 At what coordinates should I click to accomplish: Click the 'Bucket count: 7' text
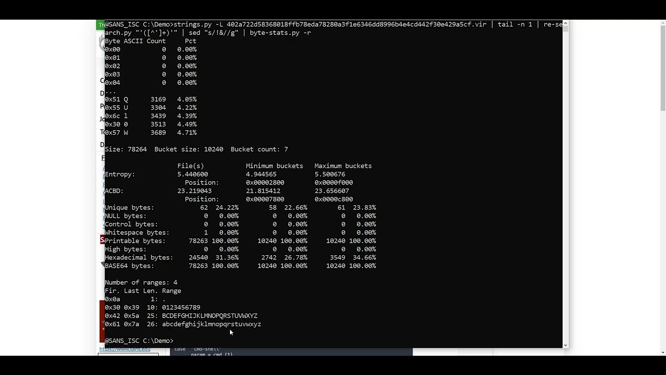(259, 149)
